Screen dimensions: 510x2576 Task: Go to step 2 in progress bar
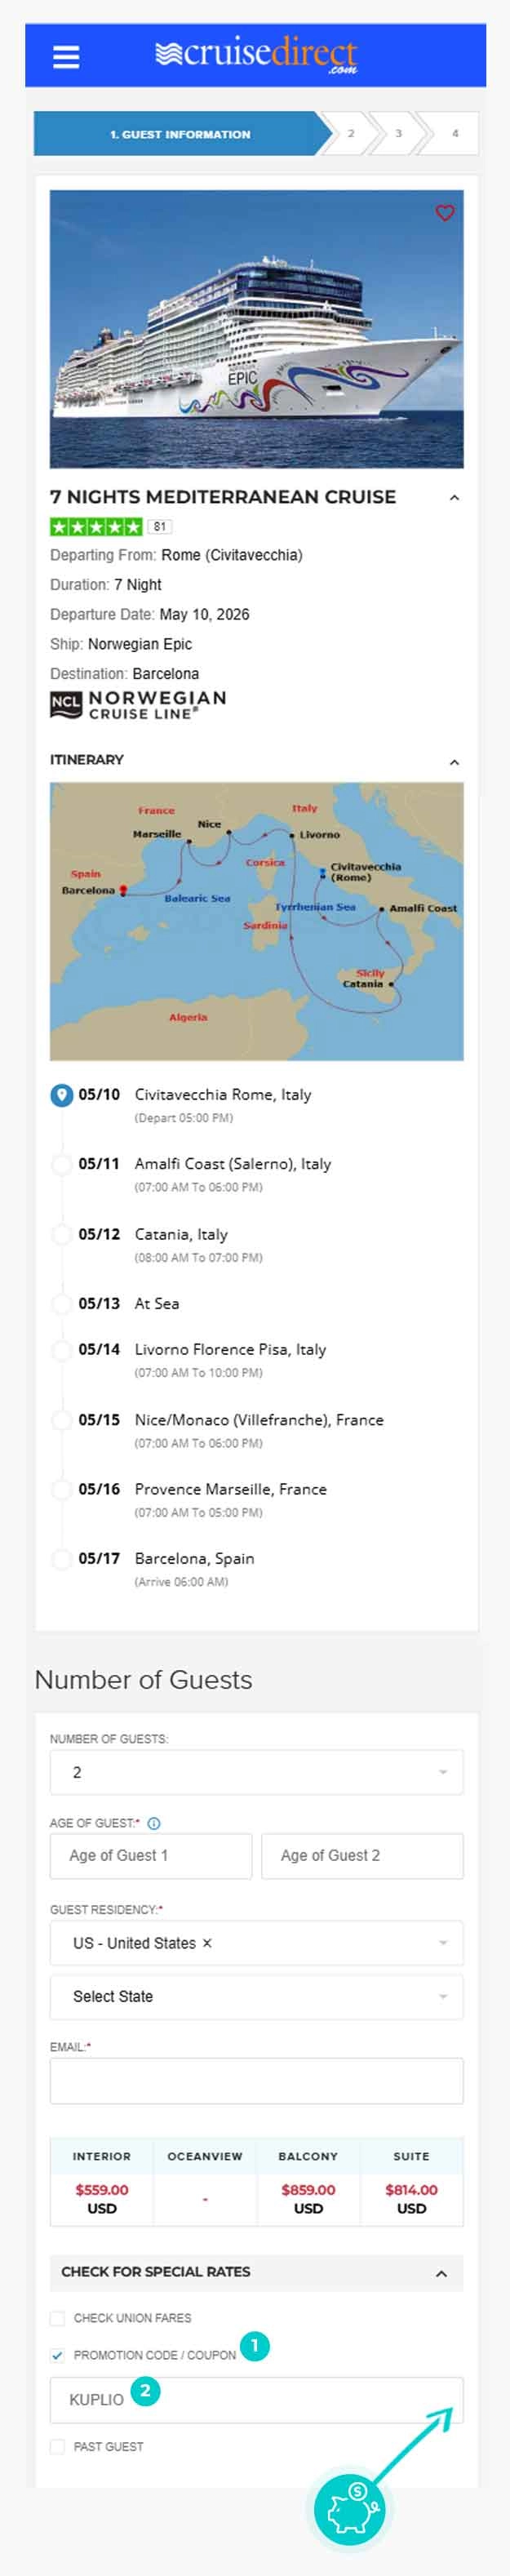(x=351, y=134)
